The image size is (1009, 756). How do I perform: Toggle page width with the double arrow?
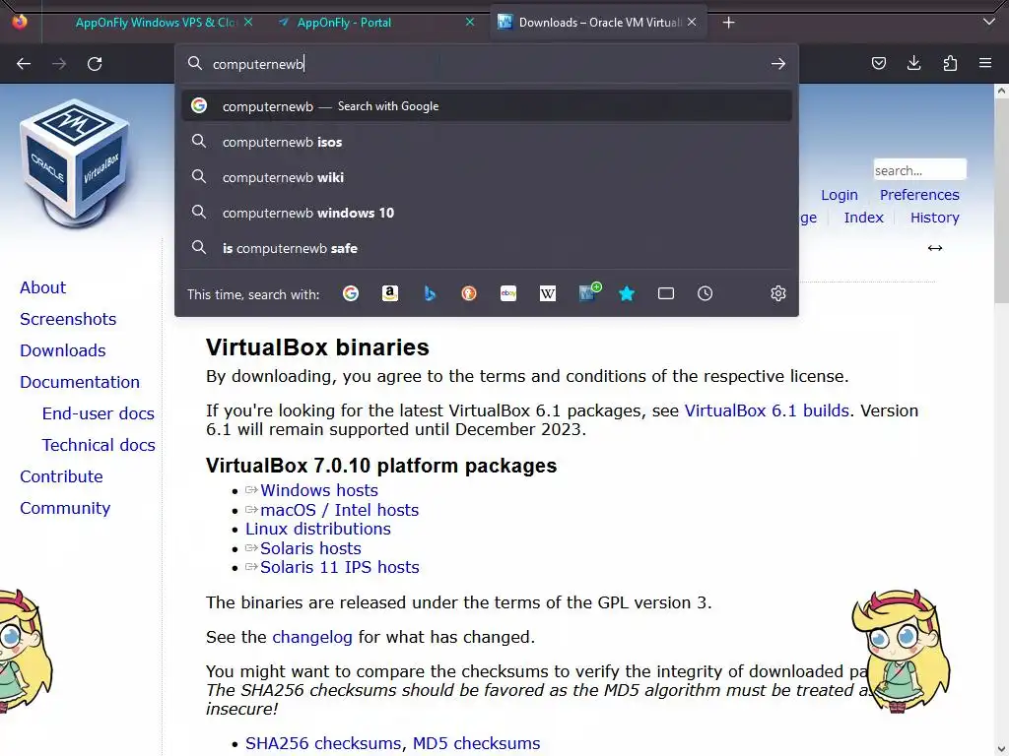tap(935, 248)
